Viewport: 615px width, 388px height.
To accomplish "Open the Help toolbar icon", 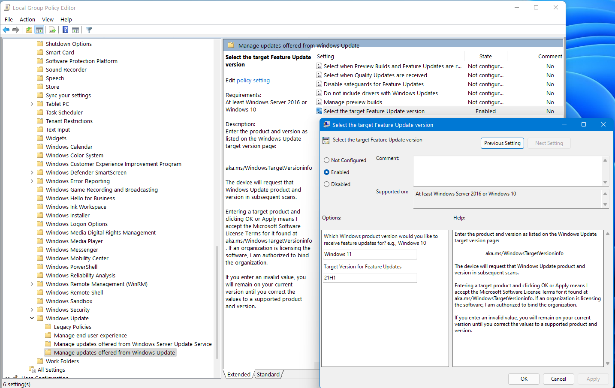I will [x=65, y=30].
